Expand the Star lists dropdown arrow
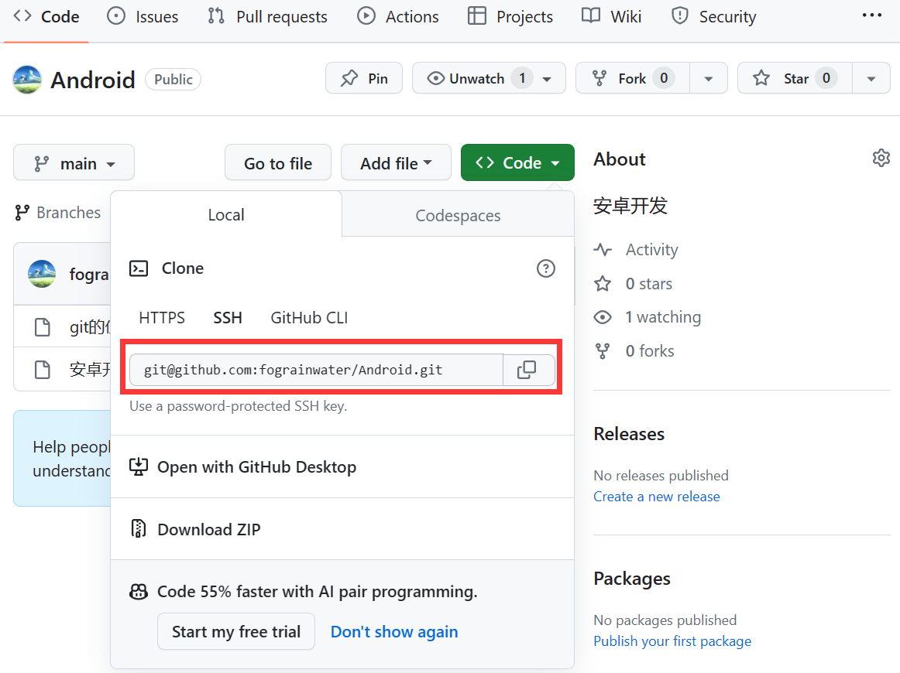The height and width of the screenshot is (673, 900). point(871,78)
